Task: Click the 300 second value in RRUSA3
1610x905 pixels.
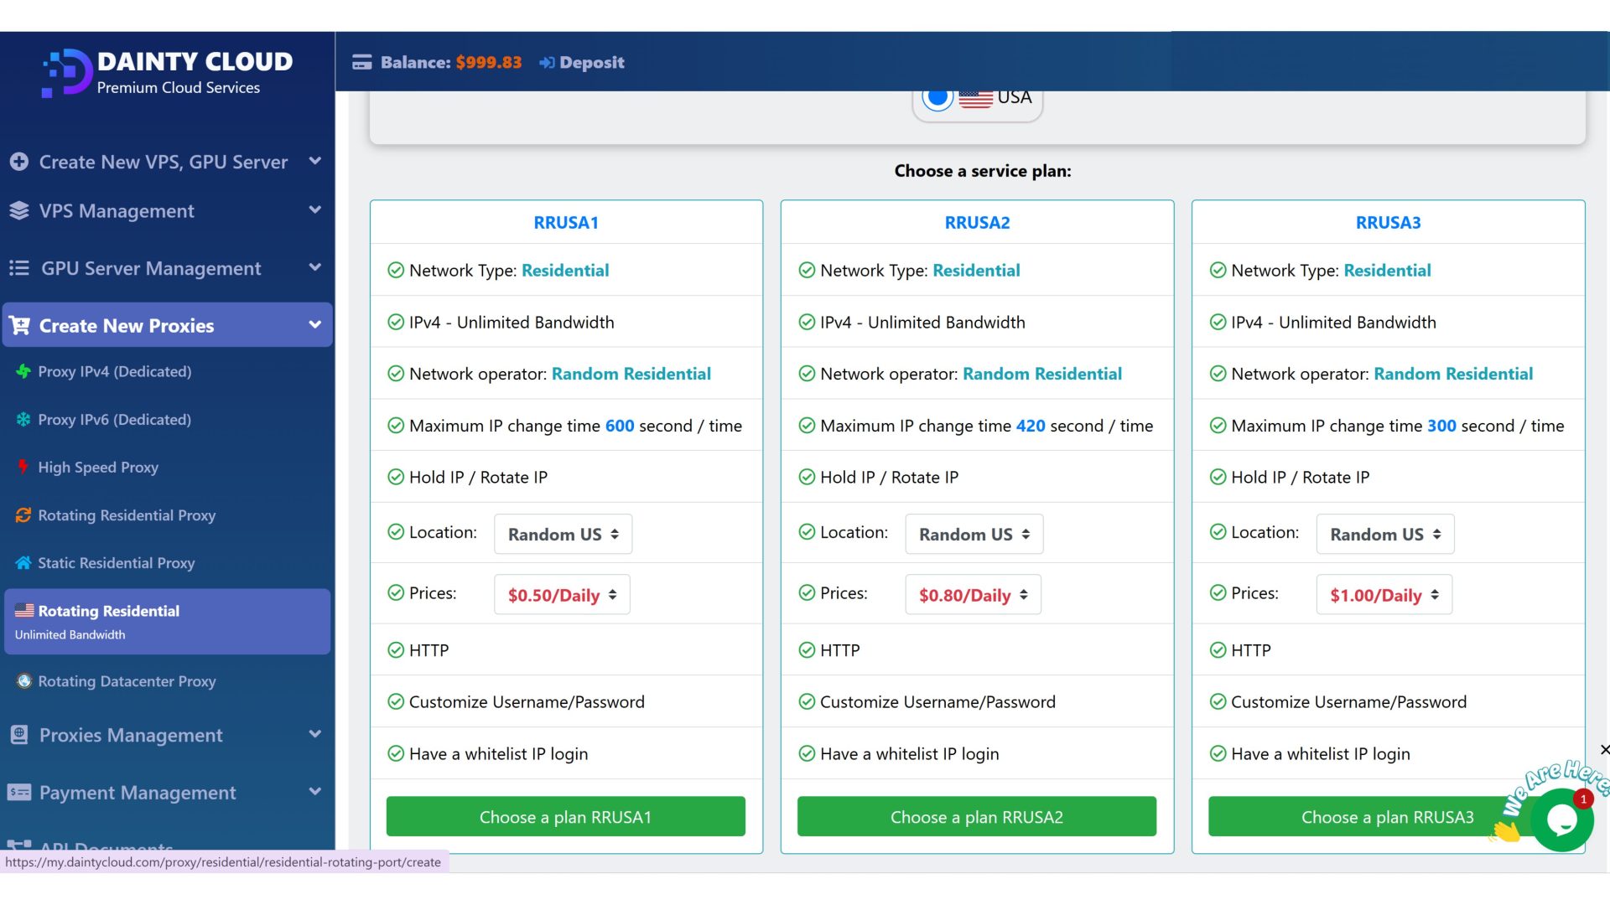Action: coord(1441,426)
